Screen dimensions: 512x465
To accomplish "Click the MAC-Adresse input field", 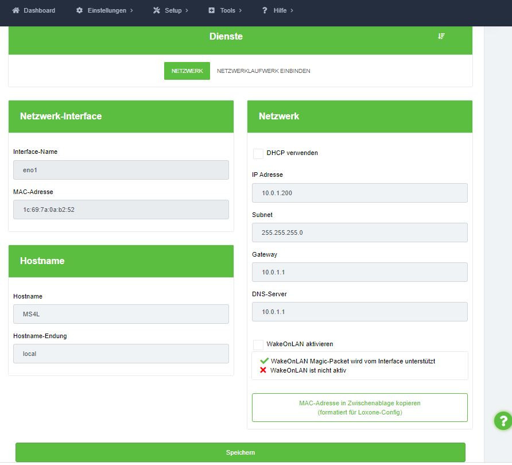I will point(121,210).
